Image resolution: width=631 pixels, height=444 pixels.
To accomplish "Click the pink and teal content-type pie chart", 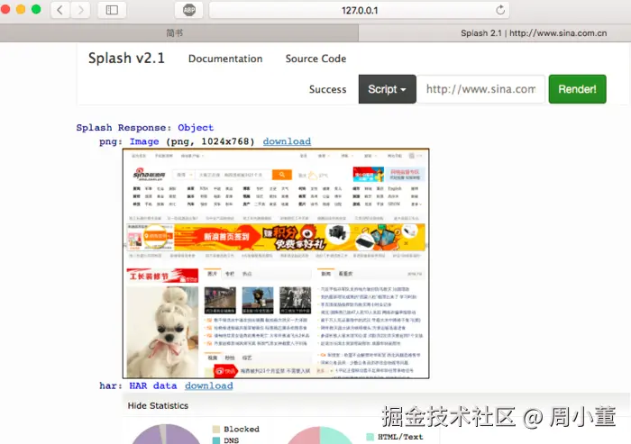I will [319, 436].
